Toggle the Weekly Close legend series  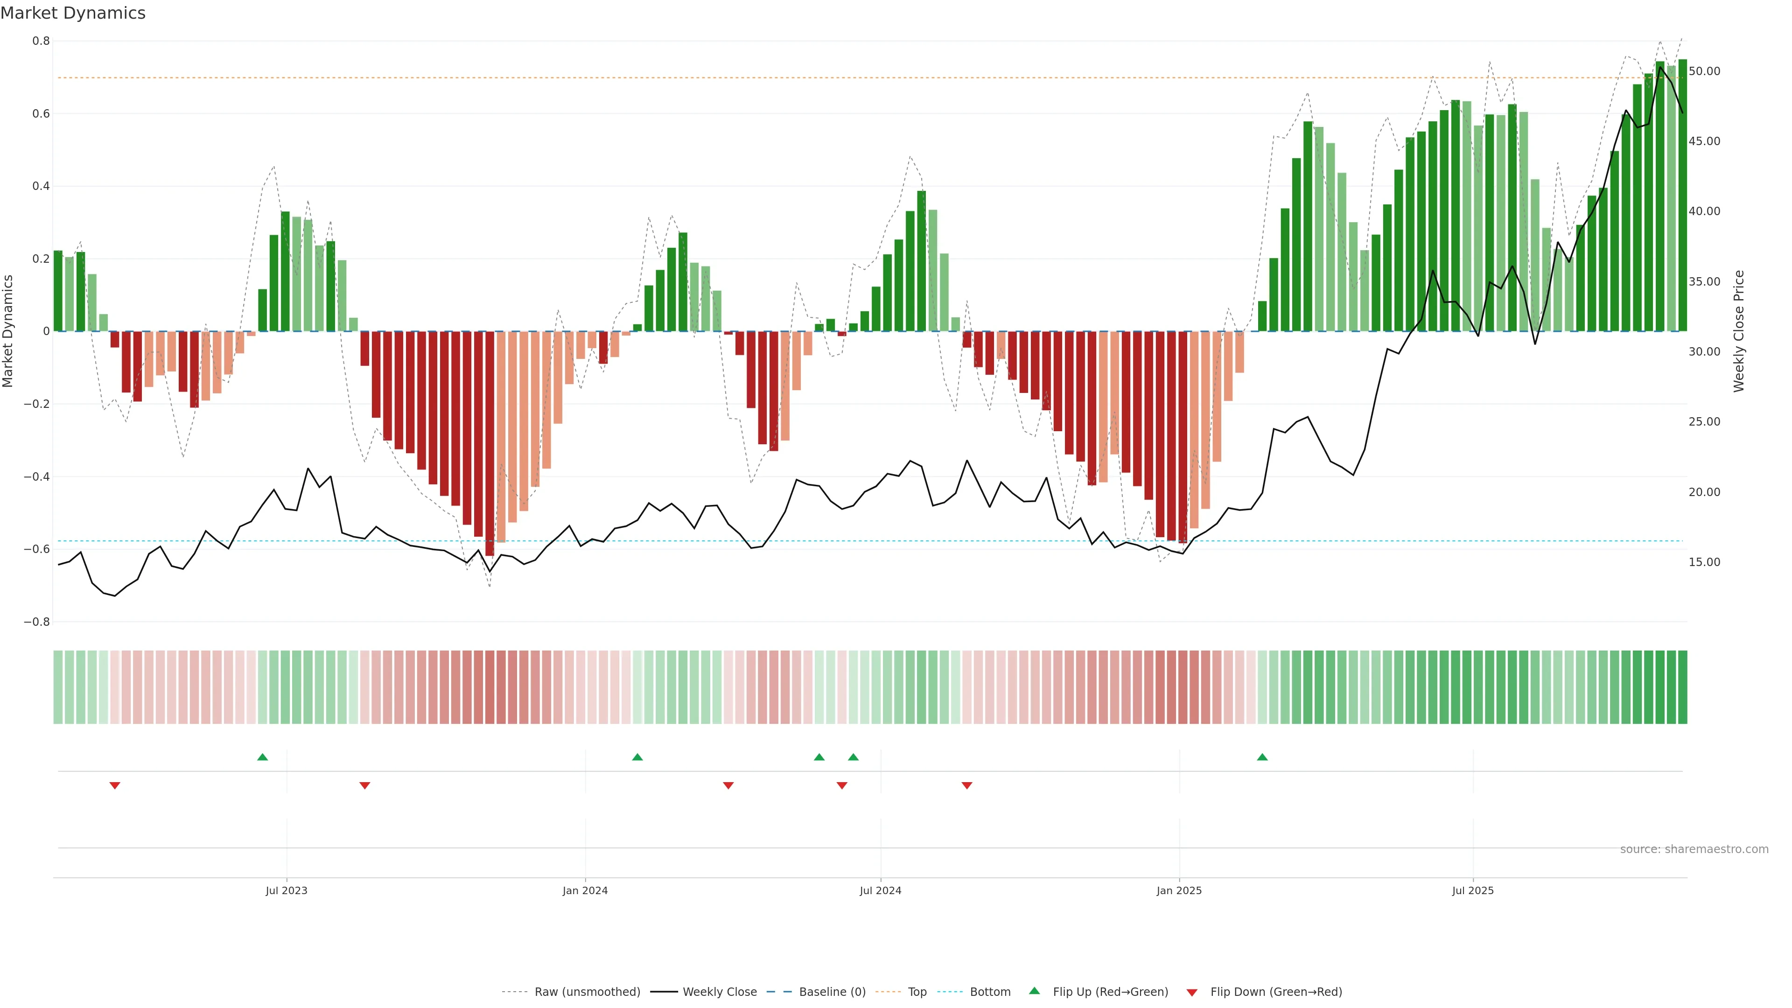719,991
